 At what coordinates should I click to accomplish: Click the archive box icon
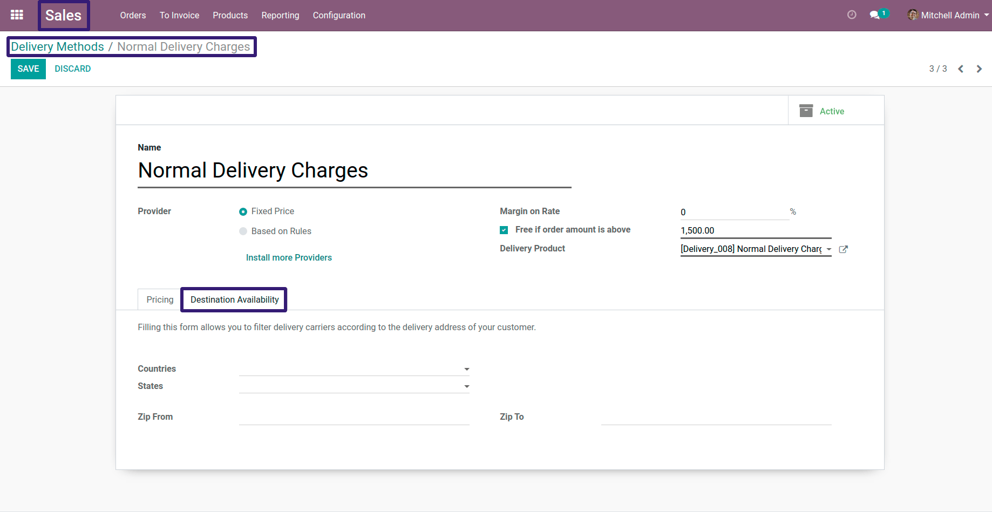pyautogui.click(x=806, y=111)
